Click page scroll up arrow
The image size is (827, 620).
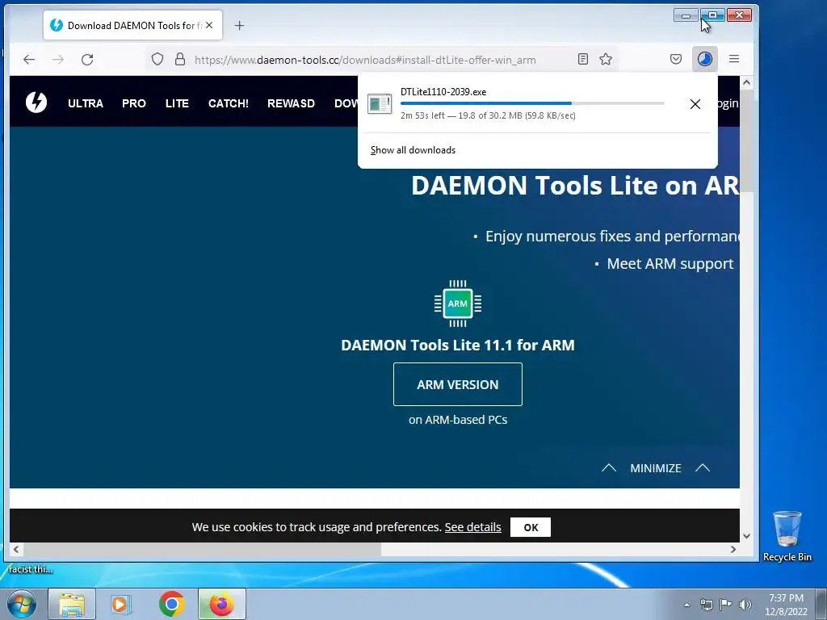746,82
